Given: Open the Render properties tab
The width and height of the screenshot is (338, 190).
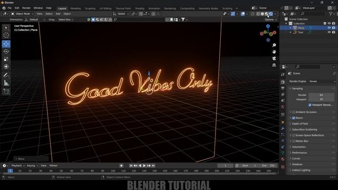Looking at the screenshot, I should point(283,82).
